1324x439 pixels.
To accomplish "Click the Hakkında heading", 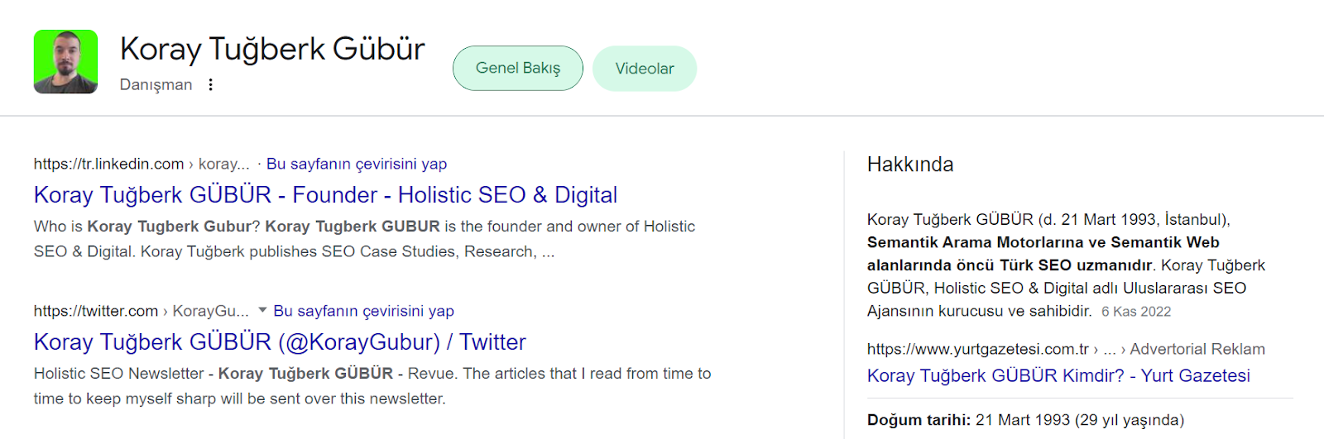I will coord(910,165).
